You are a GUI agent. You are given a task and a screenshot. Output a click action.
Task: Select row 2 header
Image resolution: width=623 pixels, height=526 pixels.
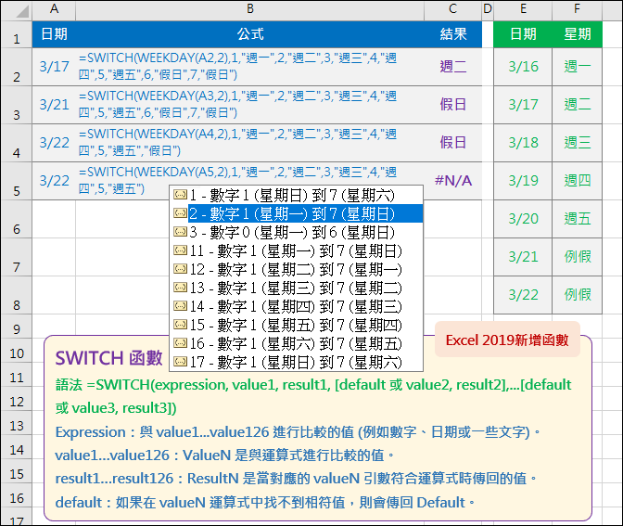coord(17,67)
